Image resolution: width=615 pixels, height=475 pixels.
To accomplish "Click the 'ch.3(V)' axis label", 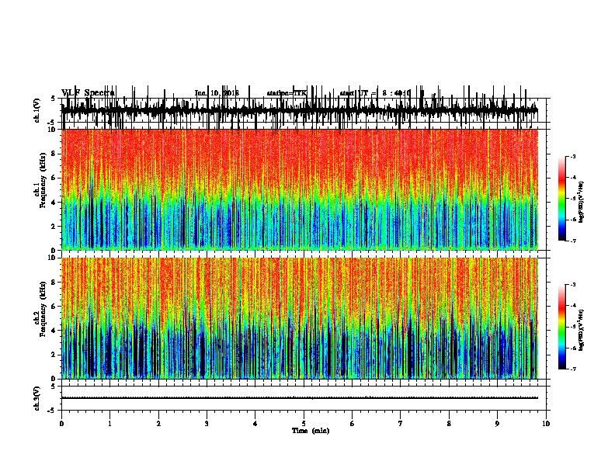I will click(37, 398).
